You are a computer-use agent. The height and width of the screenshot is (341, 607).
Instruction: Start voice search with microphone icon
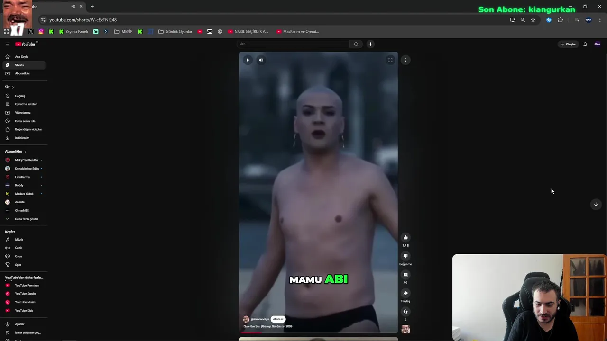(370, 44)
